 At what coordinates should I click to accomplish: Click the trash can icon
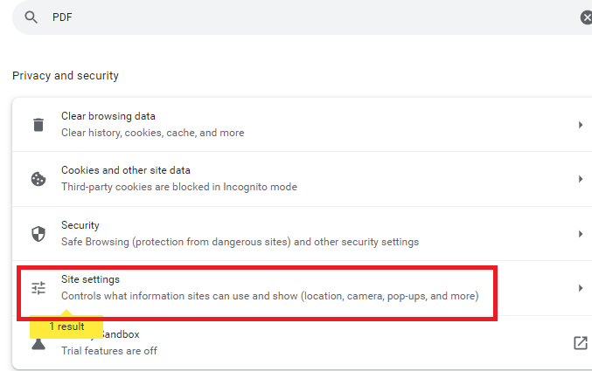tap(38, 125)
